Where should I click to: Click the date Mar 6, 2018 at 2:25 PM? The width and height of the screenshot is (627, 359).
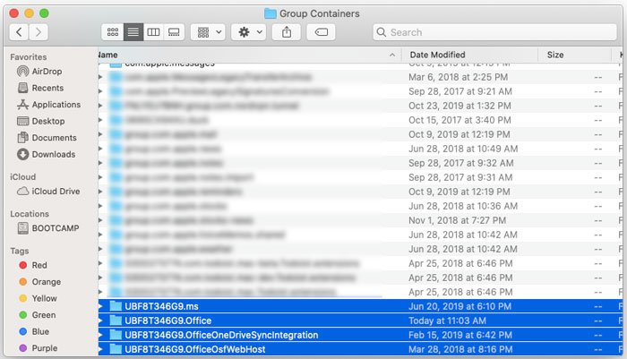tap(459, 77)
